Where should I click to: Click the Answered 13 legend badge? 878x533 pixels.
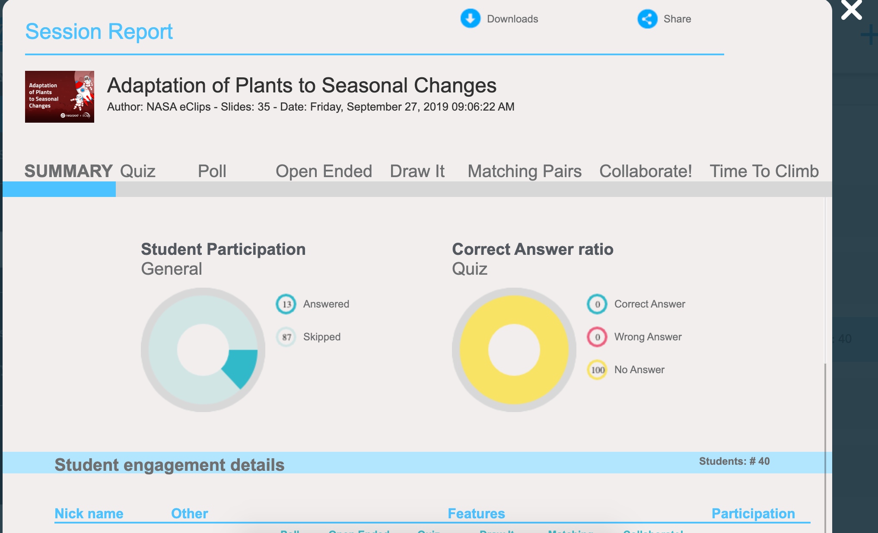pos(286,304)
